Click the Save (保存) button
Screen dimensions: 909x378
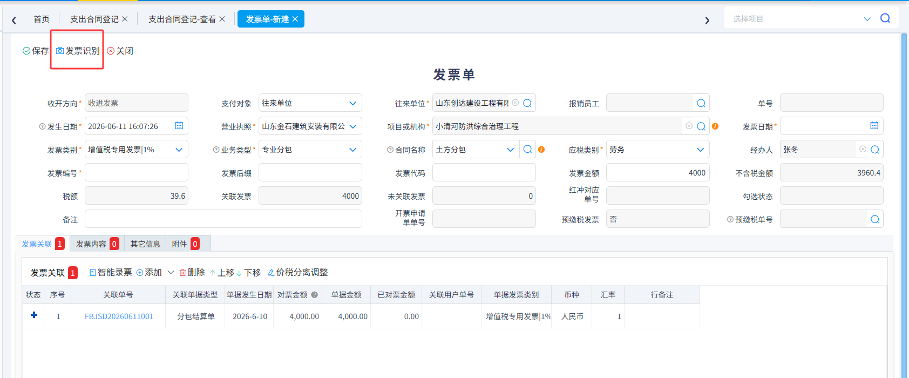(36, 51)
